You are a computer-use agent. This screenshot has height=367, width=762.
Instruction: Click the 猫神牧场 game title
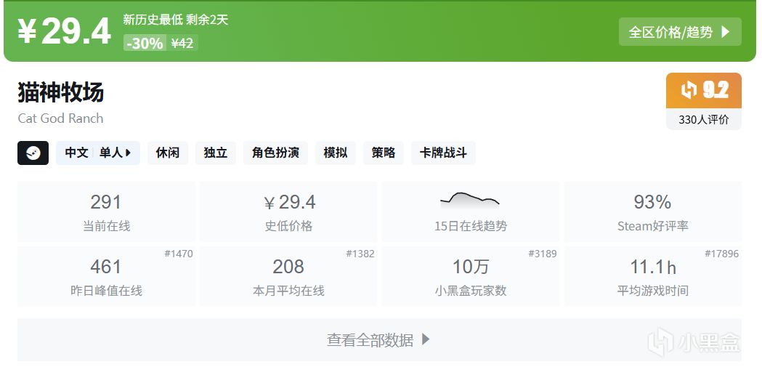61,92
